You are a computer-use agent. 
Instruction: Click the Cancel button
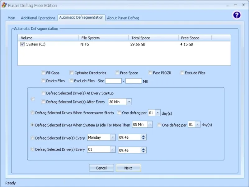[101, 168]
